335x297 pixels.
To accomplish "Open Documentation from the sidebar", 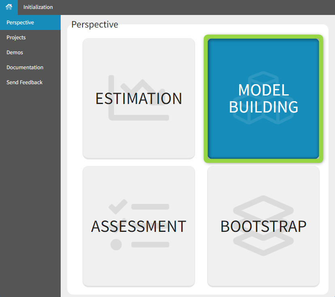I will coord(25,68).
